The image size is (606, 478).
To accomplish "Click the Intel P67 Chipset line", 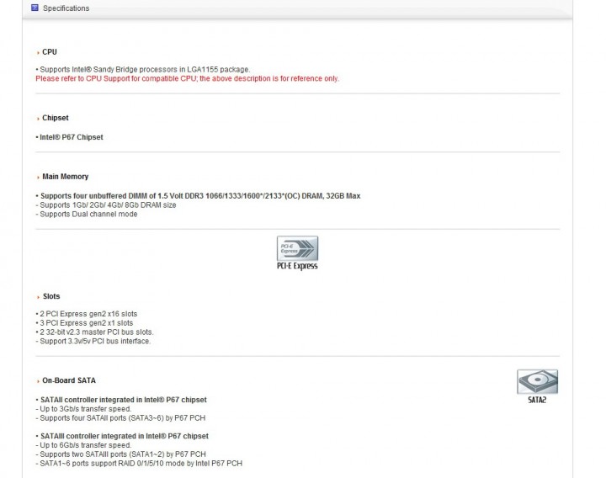I will pyautogui.click(x=70, y=137).
